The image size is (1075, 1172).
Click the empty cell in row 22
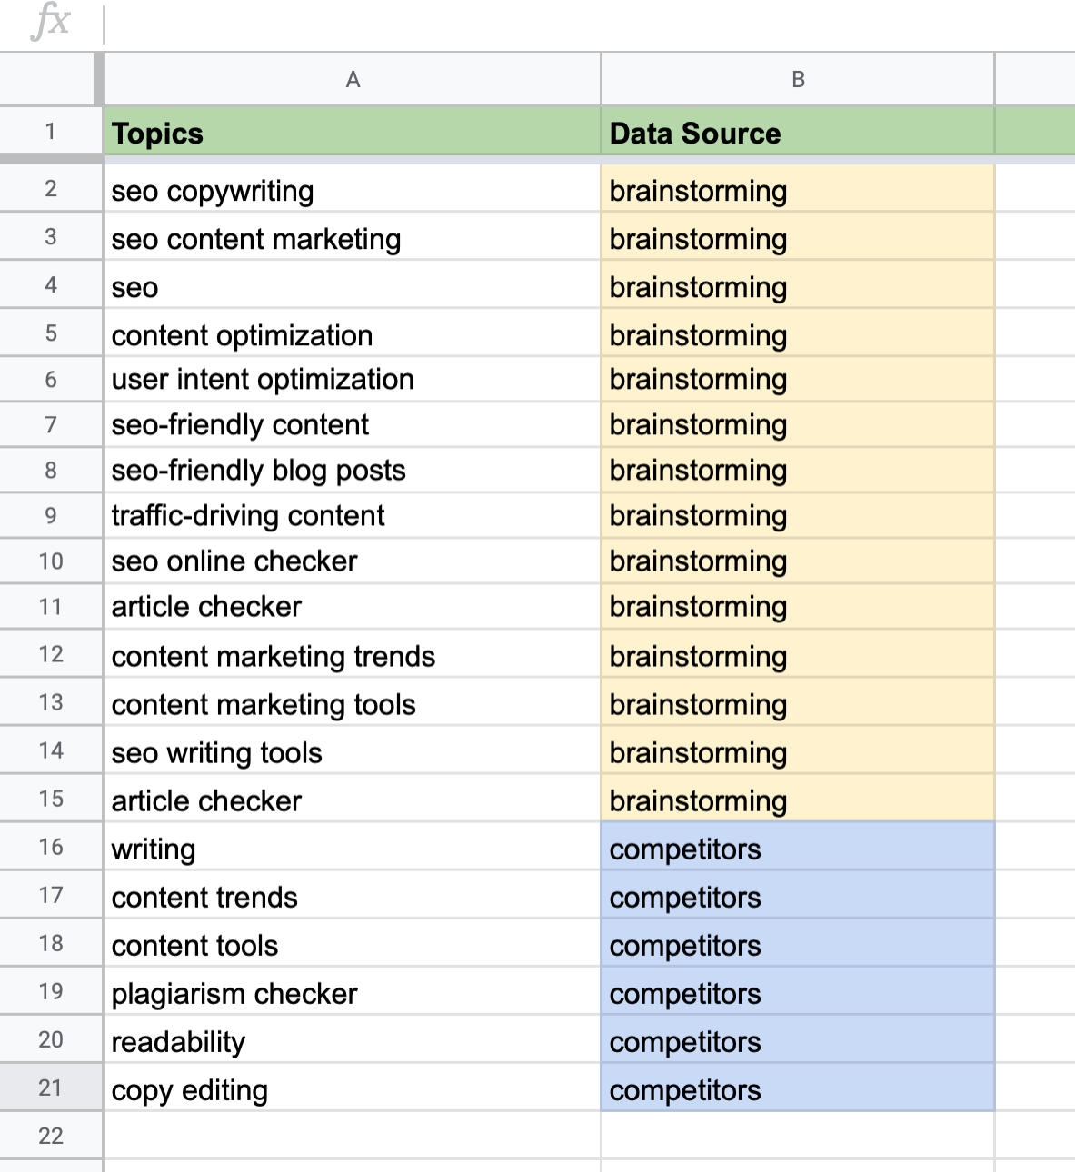coord(352,1135)
